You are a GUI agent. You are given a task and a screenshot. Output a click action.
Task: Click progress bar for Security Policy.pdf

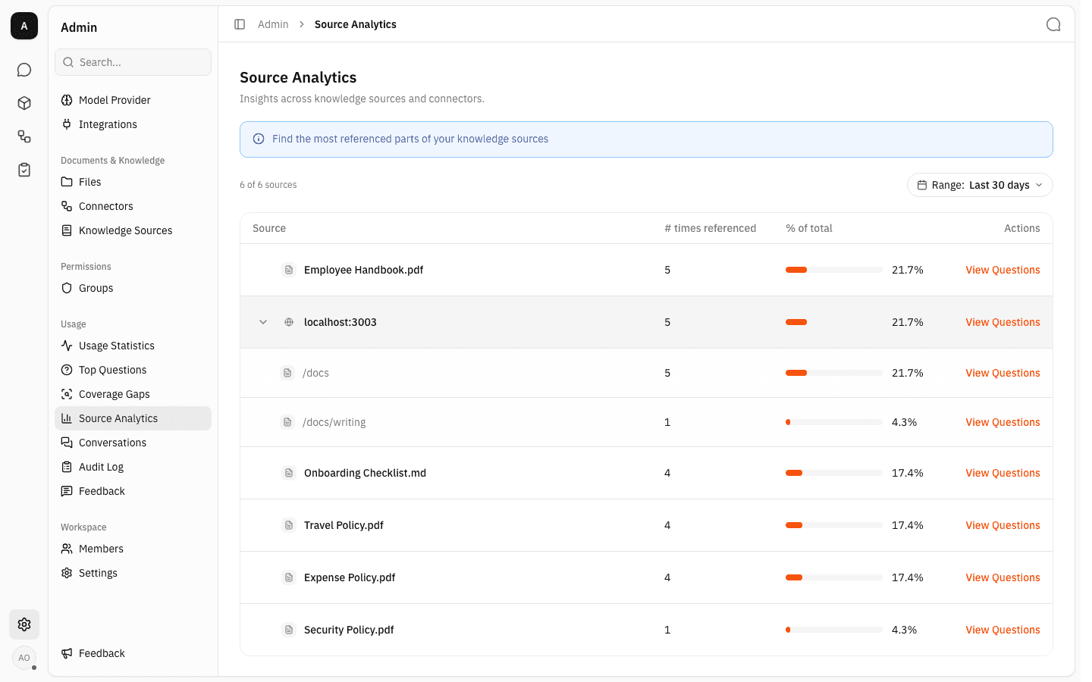(834, 630)
